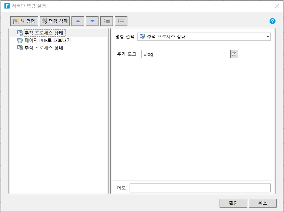Select the first 추적 프로세스 상태 command
The width and height of the screenshot is (284, 212).
click(x=44, y=33)
